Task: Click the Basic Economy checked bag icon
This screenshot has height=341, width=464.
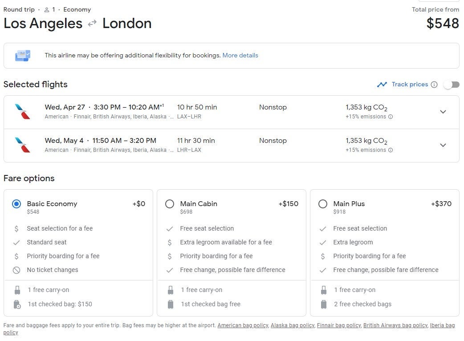Action: click(x=17, y=304)
